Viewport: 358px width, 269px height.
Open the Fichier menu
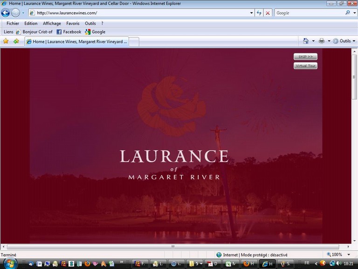click(13, 23)
